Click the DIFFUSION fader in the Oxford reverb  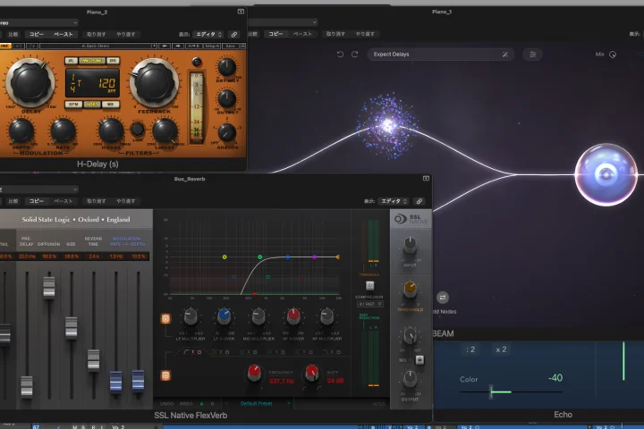pyautogui.click(x=49, y=287)
